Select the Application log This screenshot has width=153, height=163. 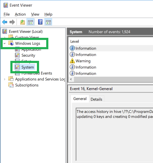(x=31, y=50)
